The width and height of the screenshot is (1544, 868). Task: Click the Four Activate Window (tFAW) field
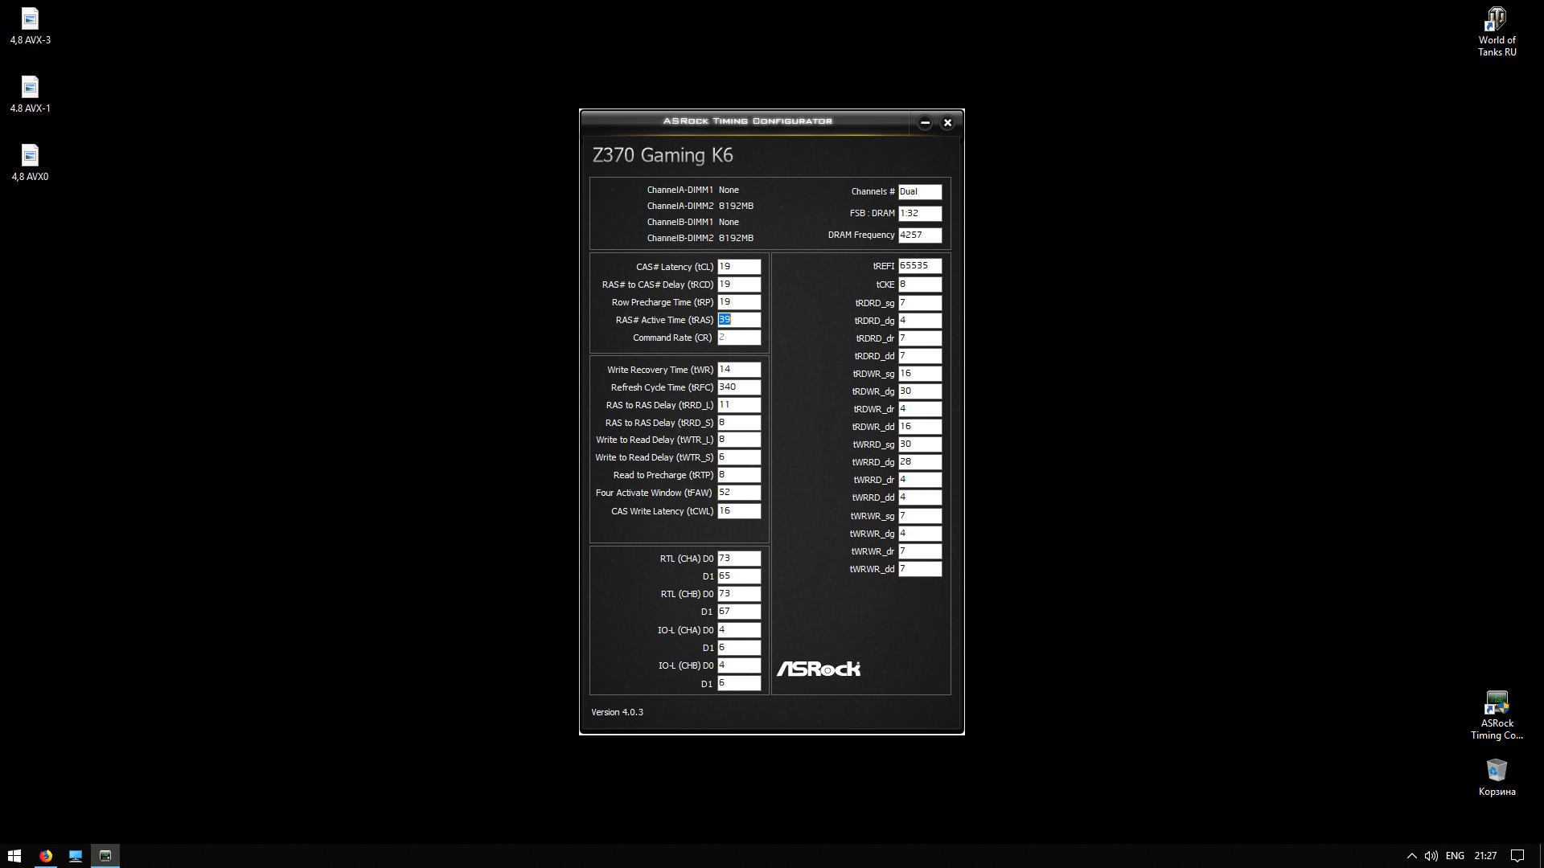coord(738,493)
